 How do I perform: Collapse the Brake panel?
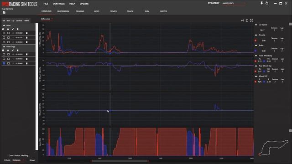click(x=256, y=46)
